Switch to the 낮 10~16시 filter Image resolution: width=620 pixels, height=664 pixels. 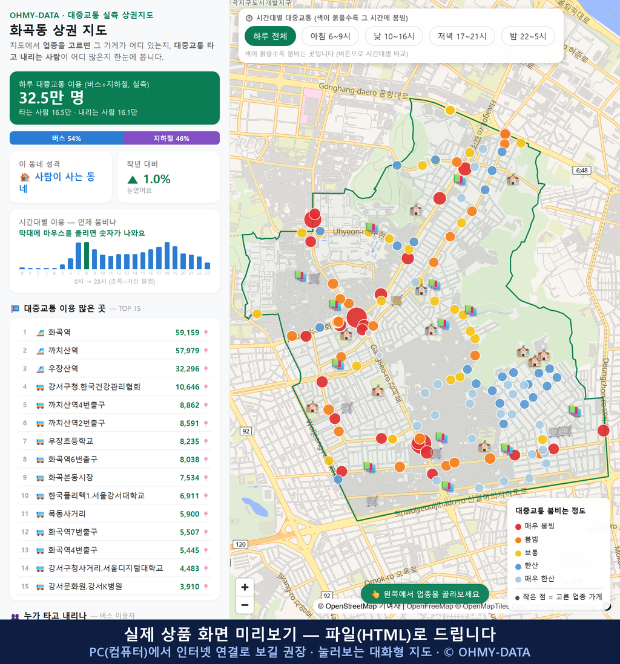pyautogui.click(x=394, y=36)
